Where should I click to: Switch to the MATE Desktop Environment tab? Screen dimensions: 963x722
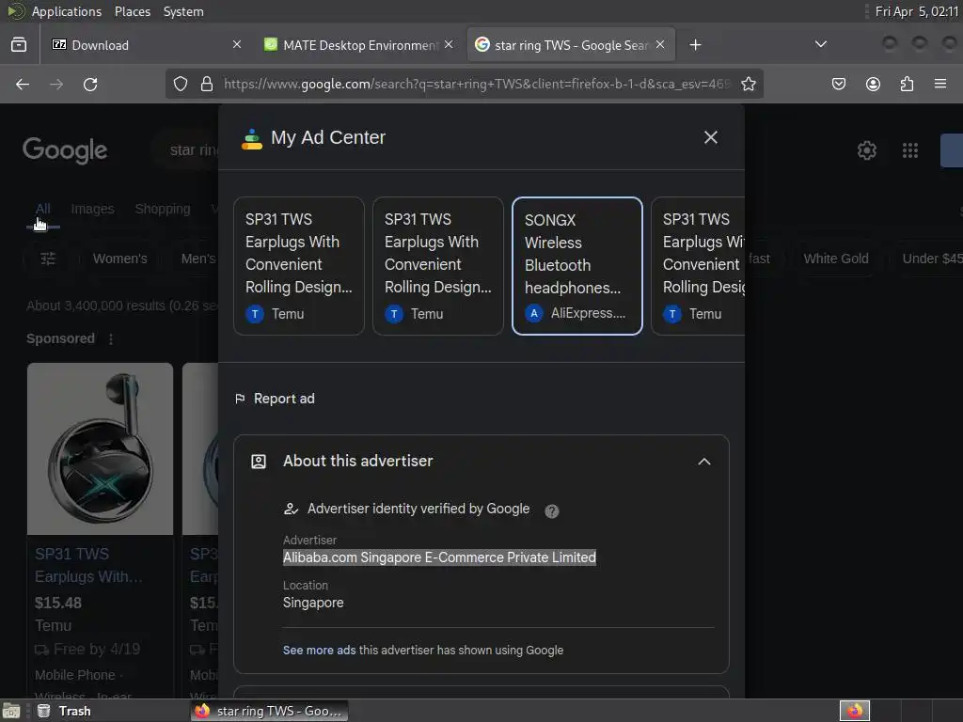coord(359,45)
